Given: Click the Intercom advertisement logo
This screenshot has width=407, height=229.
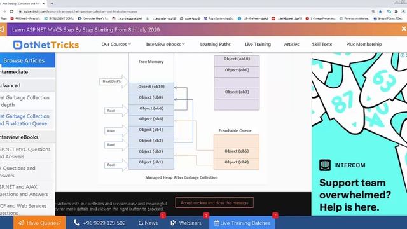Looking at the screenshot, I should [342, 165].
